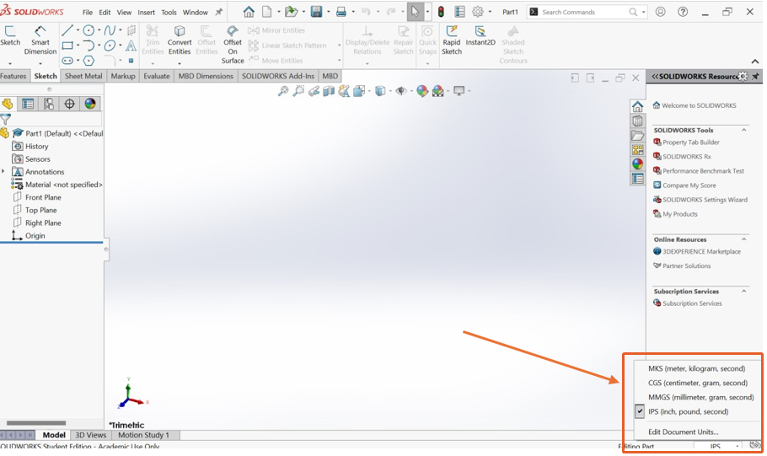Select the Straight Slot tool

coord(67,61)
